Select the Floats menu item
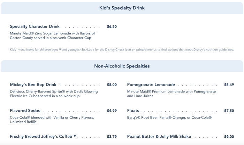Viewport: 244px width, 145px height. [x=135, y=111]
